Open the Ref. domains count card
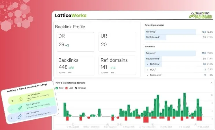The width and height of the screenshot is (215, 130). pyautogui.click(x=117, y=65)
